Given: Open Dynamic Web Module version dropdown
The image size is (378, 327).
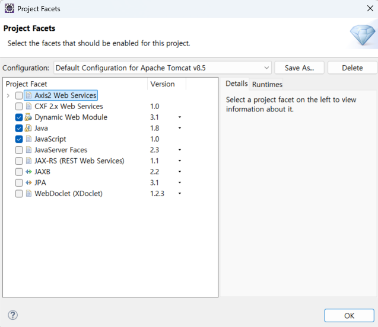Looking at the screenshot, I should (x=180, y=117).
